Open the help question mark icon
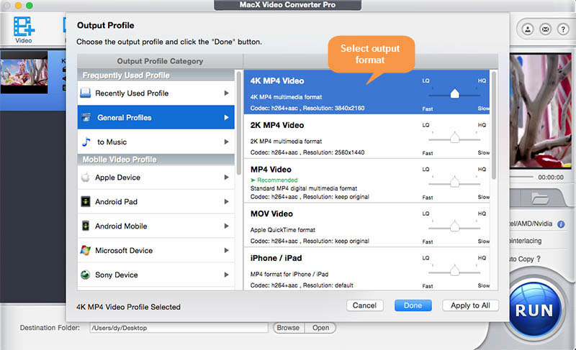Image resolution: width=576 pixels, height=350 pixels. (563, 29)
